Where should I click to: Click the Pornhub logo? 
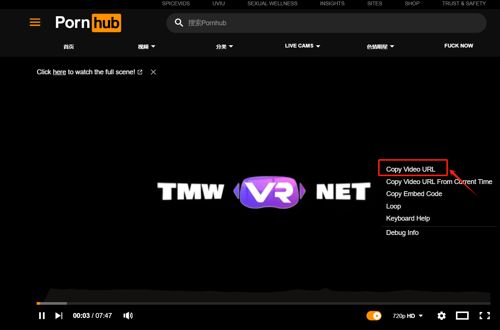click(x=88, y=23)
